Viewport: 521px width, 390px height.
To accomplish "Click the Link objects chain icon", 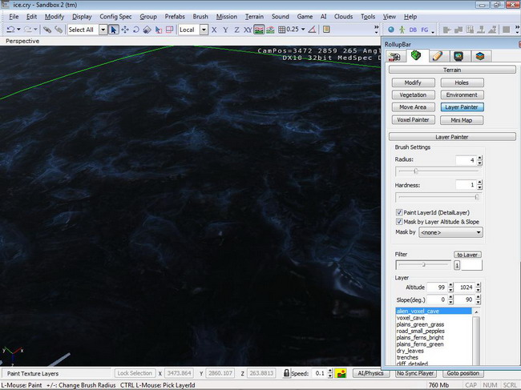I will click(x=47, y=30).
